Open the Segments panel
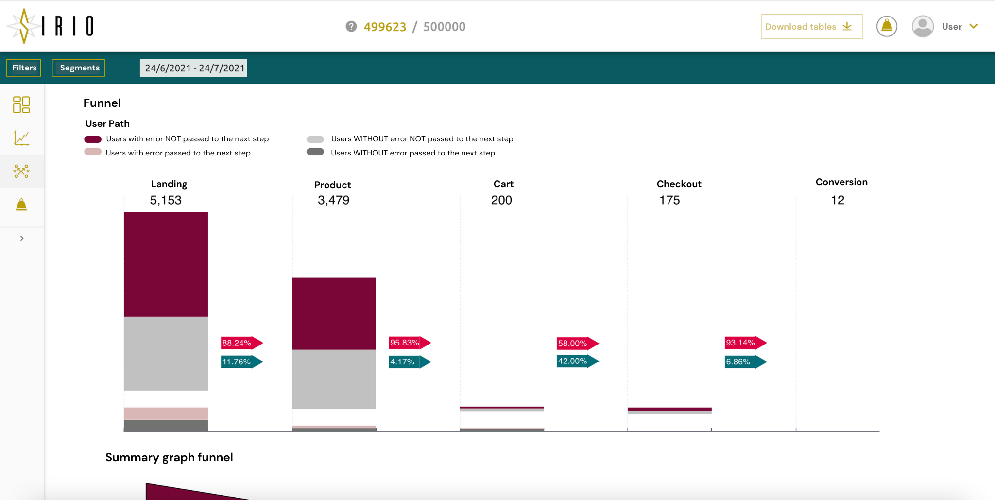995x500 pixels. click(79, 68)
